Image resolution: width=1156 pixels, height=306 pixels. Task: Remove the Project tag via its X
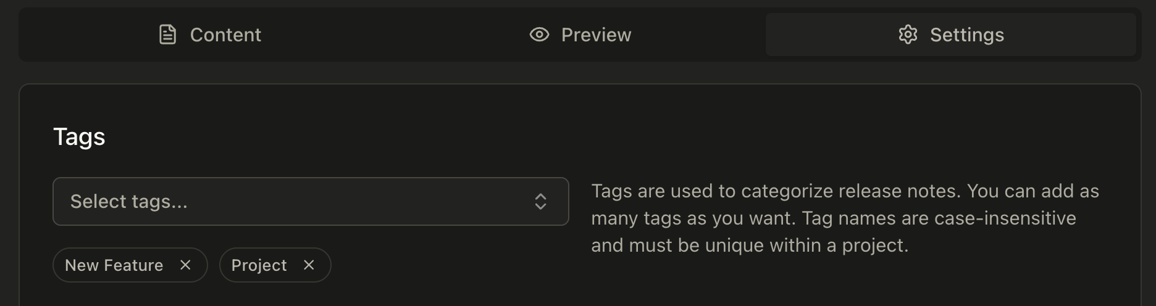pos(309,265)
